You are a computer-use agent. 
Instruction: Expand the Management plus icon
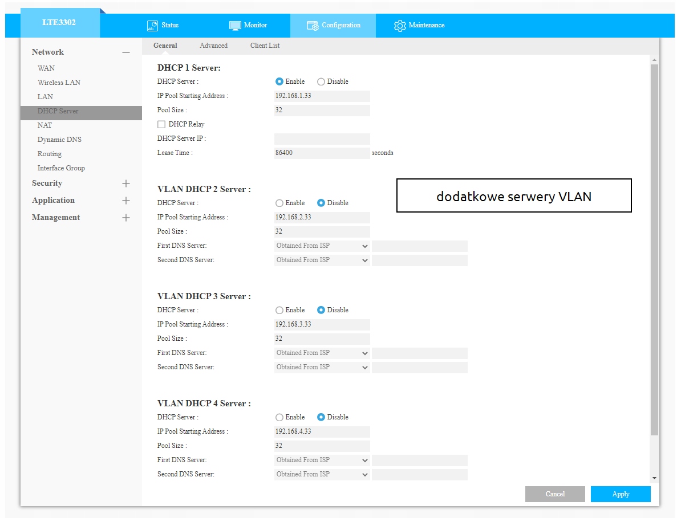pyautogui.click(x=126, y=218)
